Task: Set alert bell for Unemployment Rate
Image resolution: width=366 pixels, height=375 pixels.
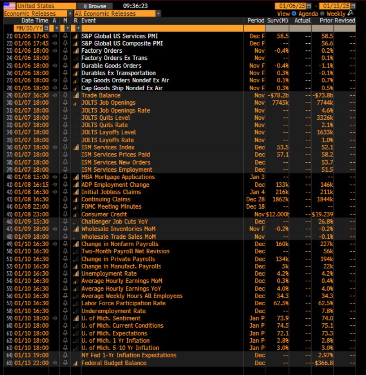Action: point(65,274)
